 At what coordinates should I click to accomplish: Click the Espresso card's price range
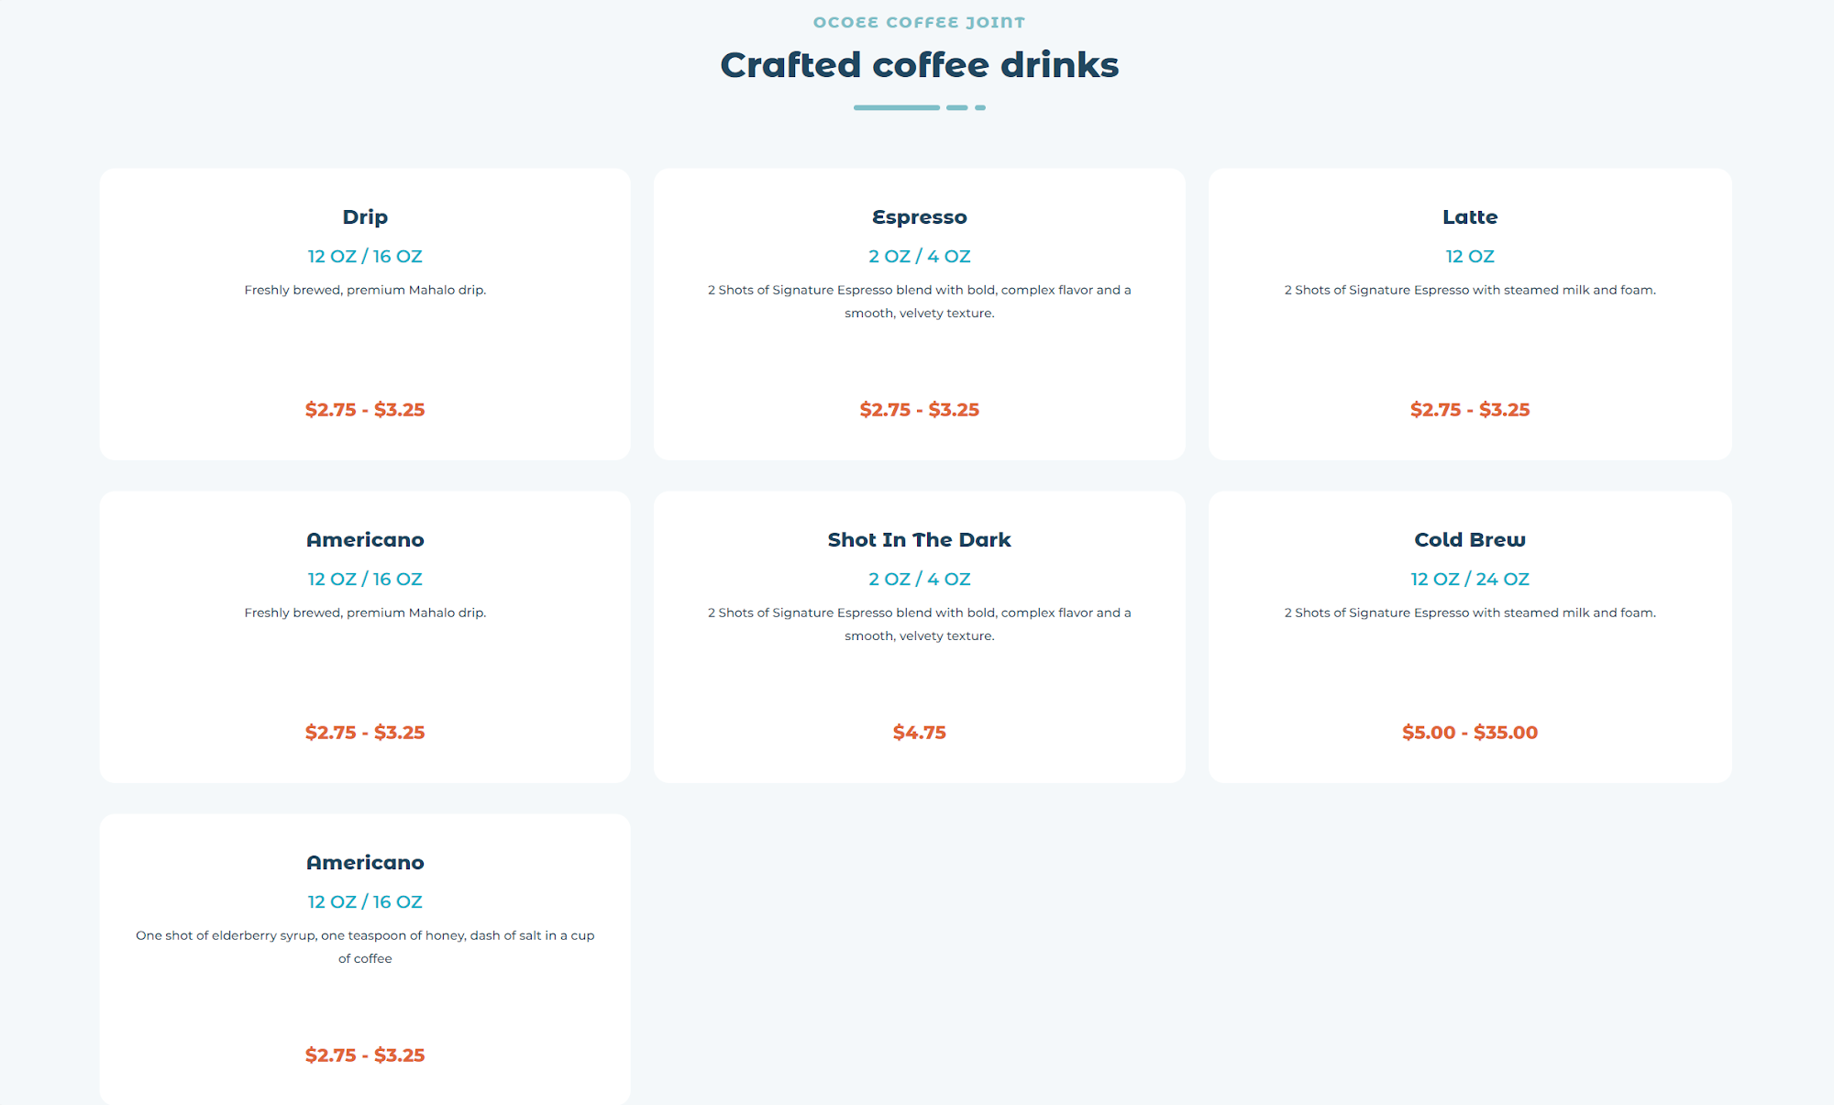pyautogui.click(x=919, y=410)
